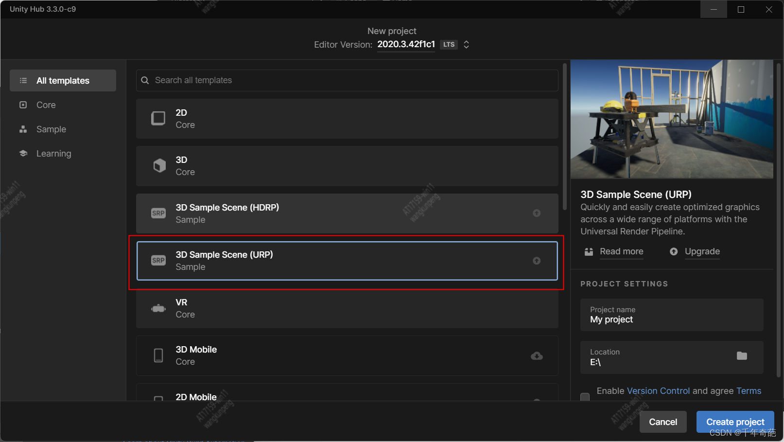Edit the Location path field
Image resolution: width=784 pixels, height=442 pixels.
[672, 357]
